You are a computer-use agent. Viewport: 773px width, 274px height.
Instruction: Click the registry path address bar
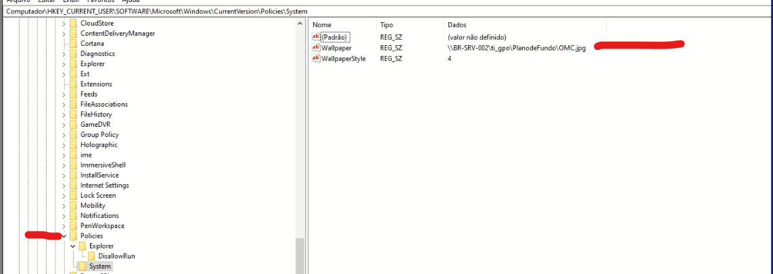tap(387, 11)
